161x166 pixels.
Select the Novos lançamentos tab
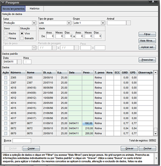click(13, 9)
